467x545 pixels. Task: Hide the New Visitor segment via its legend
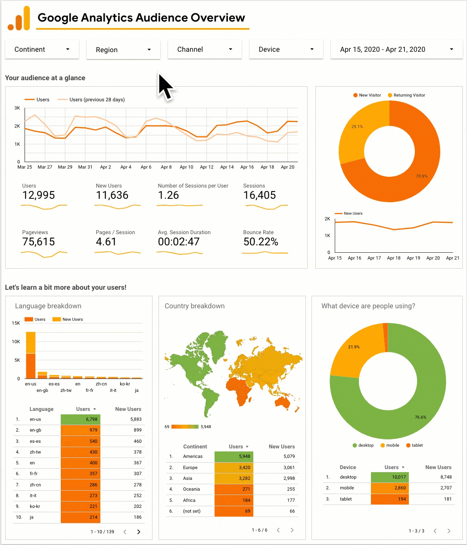[x=367, y=95]
